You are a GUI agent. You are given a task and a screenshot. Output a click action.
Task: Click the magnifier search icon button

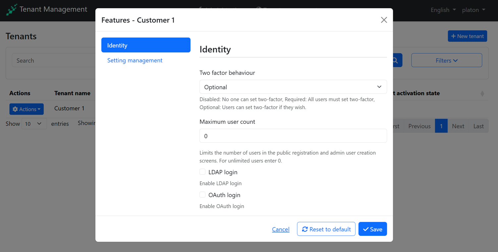[x=397, y=60]
